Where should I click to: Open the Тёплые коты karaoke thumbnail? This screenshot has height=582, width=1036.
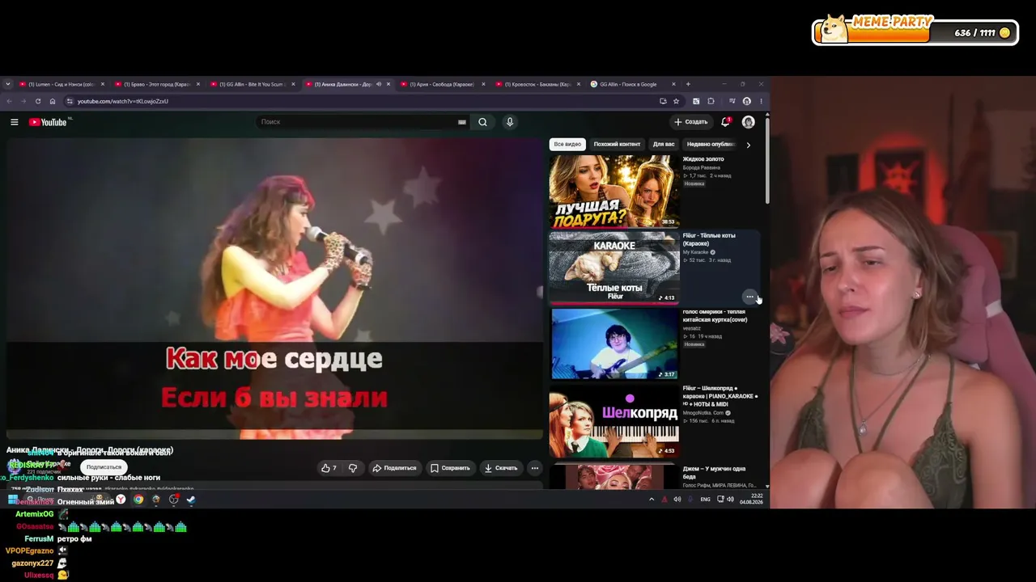click(614, 268)
